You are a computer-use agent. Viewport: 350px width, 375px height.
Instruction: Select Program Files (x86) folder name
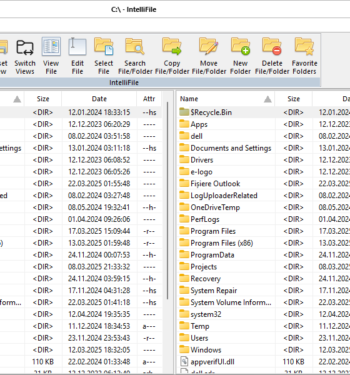[x=222, y=243]
